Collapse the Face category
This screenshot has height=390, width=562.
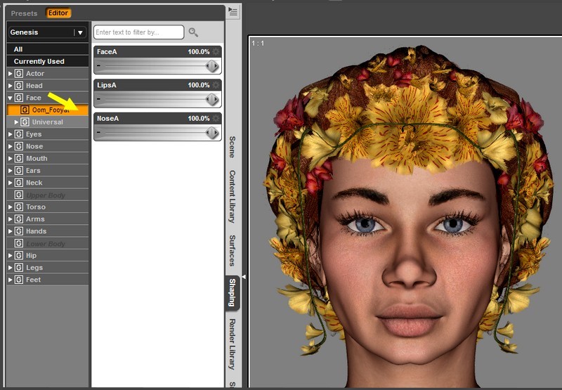[x=10, y=98]
